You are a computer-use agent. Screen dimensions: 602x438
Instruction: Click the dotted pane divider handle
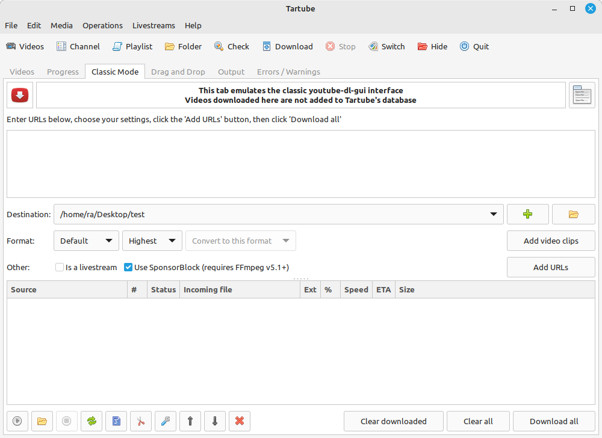point(301,279)
